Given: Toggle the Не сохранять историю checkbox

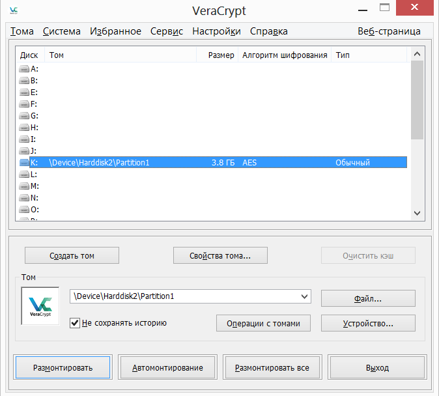Looking at the screenshot, I should click(x=75, y=323).
